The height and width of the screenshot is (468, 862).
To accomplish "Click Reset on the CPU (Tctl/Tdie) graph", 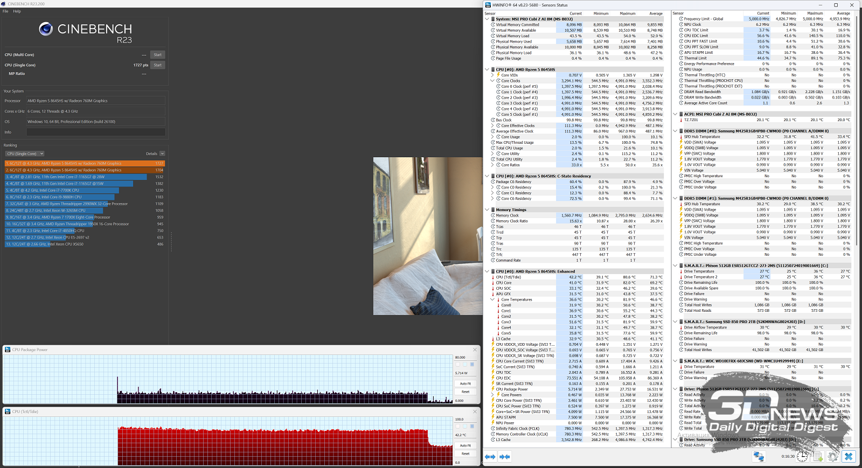I will (x=465, y=453).
